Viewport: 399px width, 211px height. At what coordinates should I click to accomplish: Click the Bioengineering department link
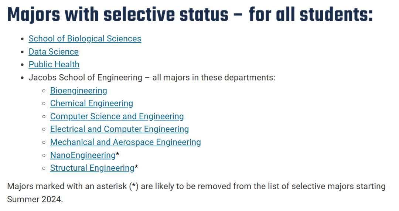pos(79,91)
